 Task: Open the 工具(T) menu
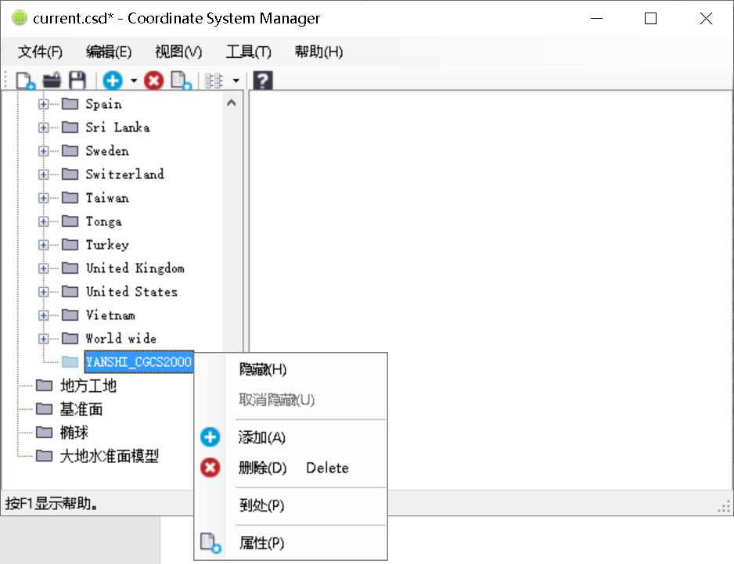click(x=247, y=52)
